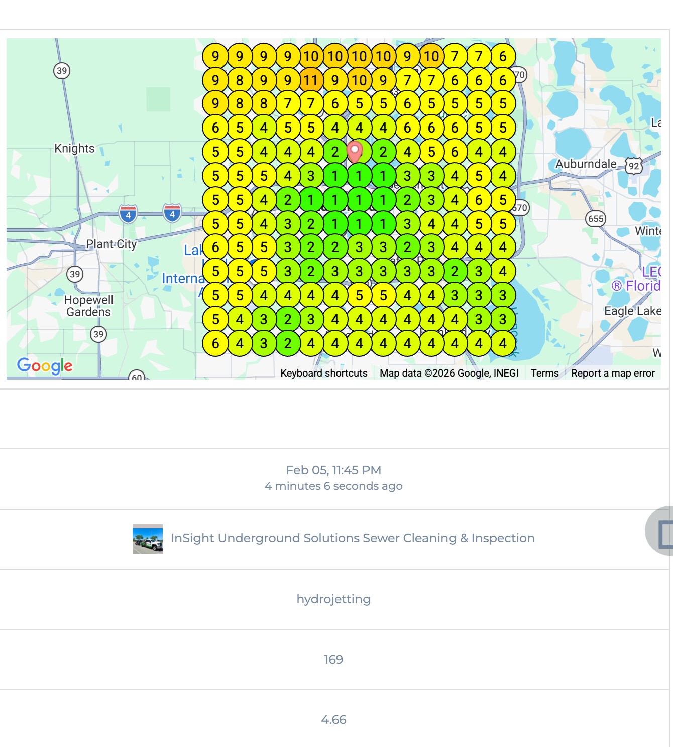Open Keyboard shortcuts on the map
This screenshot has width=673, height=747.
(x=324, y=373)
